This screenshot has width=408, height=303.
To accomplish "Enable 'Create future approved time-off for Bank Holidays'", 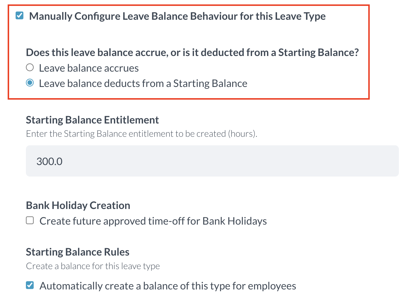I will pos(30,220).
